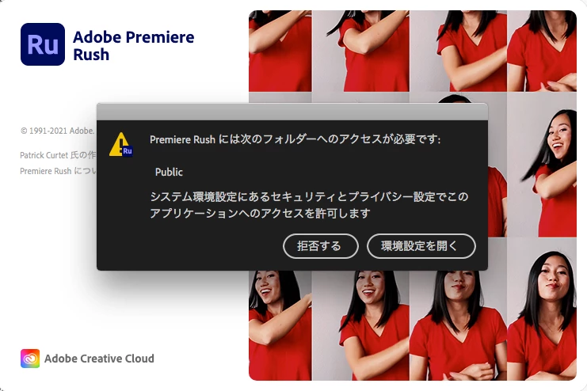Click the Adobe Creative Cloud label

click(99, 359)
